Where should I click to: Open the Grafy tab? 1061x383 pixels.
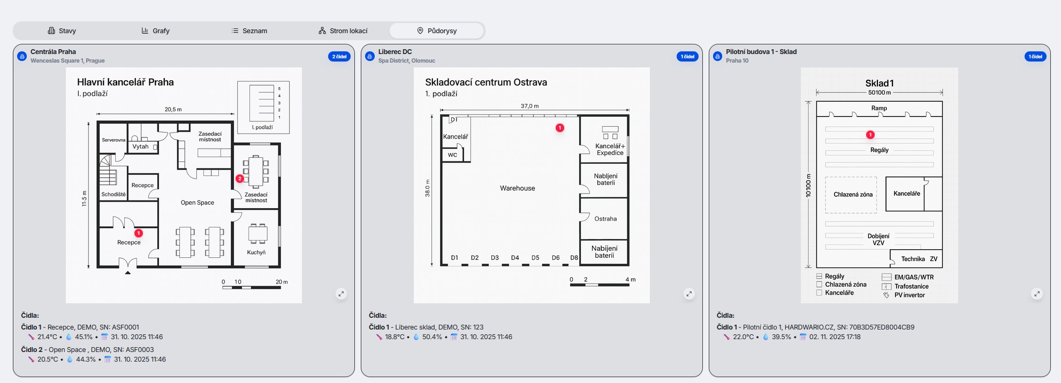tap(155, 30)
